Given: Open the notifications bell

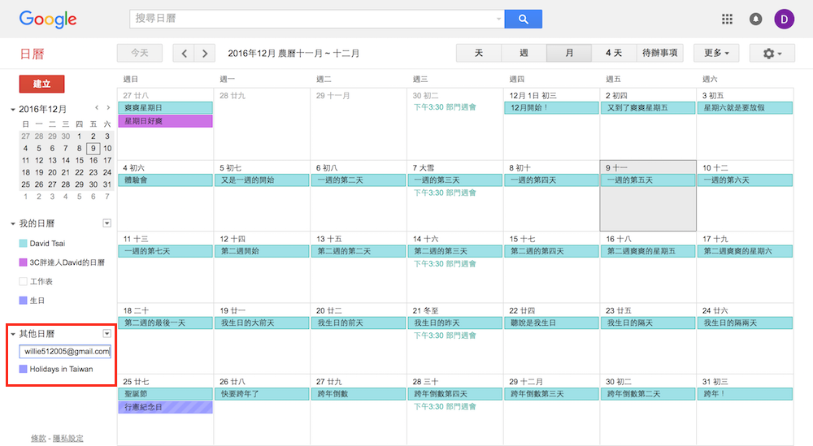Looking at the screenshot, I should pyautogui.click(x=755, y=19).
